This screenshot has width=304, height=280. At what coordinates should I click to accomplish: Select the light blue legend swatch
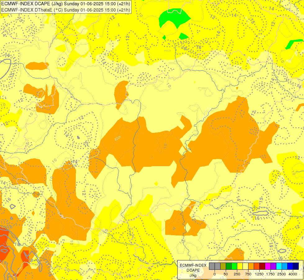pos(285,266)
